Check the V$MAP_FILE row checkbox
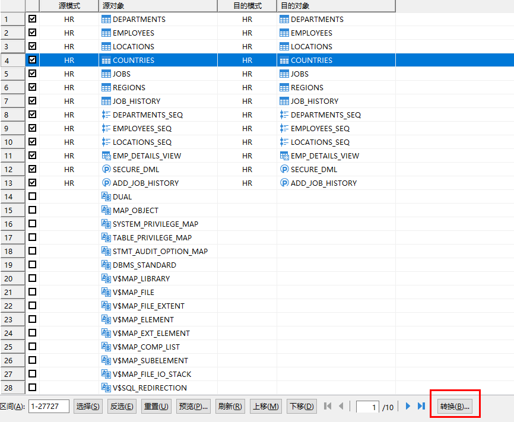Screen dimensions: 514x422 [x=32, y=291]
